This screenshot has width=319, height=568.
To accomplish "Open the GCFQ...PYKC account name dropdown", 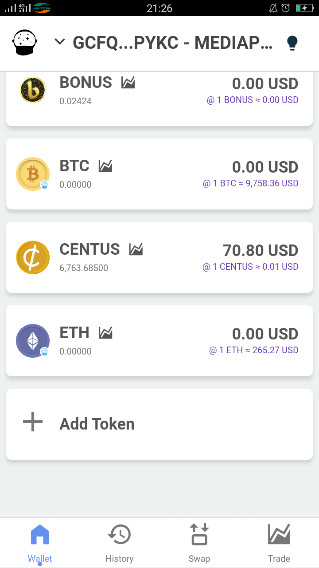I will (173, 43).
